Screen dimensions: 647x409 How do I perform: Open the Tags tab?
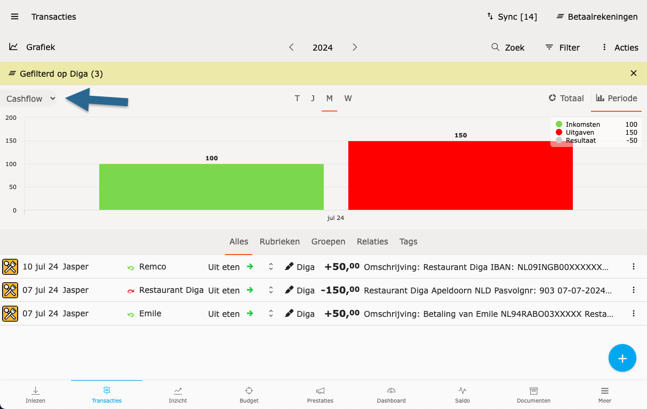click(x=408, y=241)
